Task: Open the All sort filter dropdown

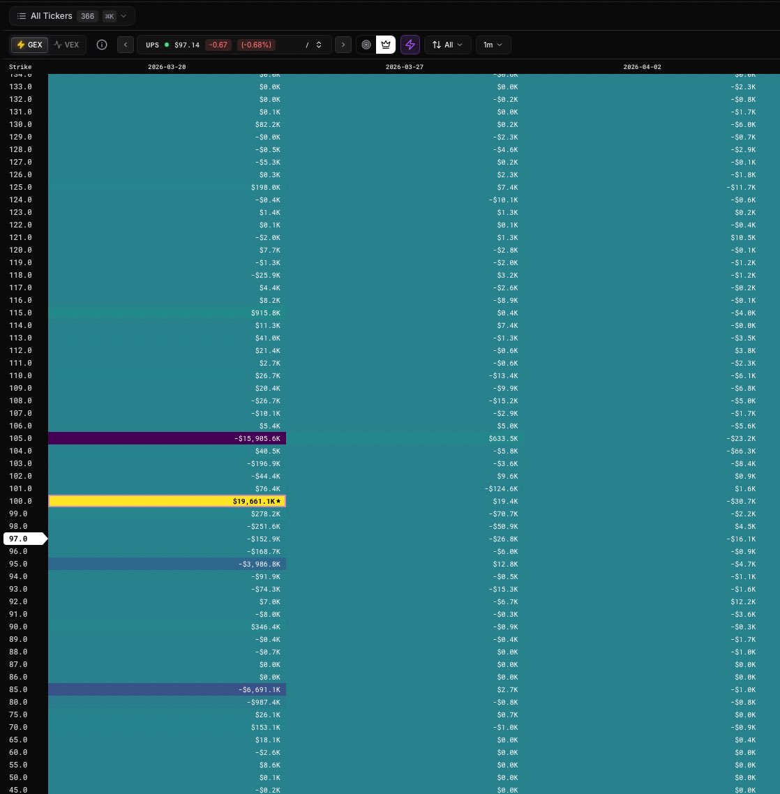Action: (x=448, y=45)
